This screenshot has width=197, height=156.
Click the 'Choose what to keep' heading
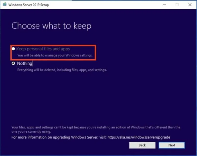tap(52, 26)
